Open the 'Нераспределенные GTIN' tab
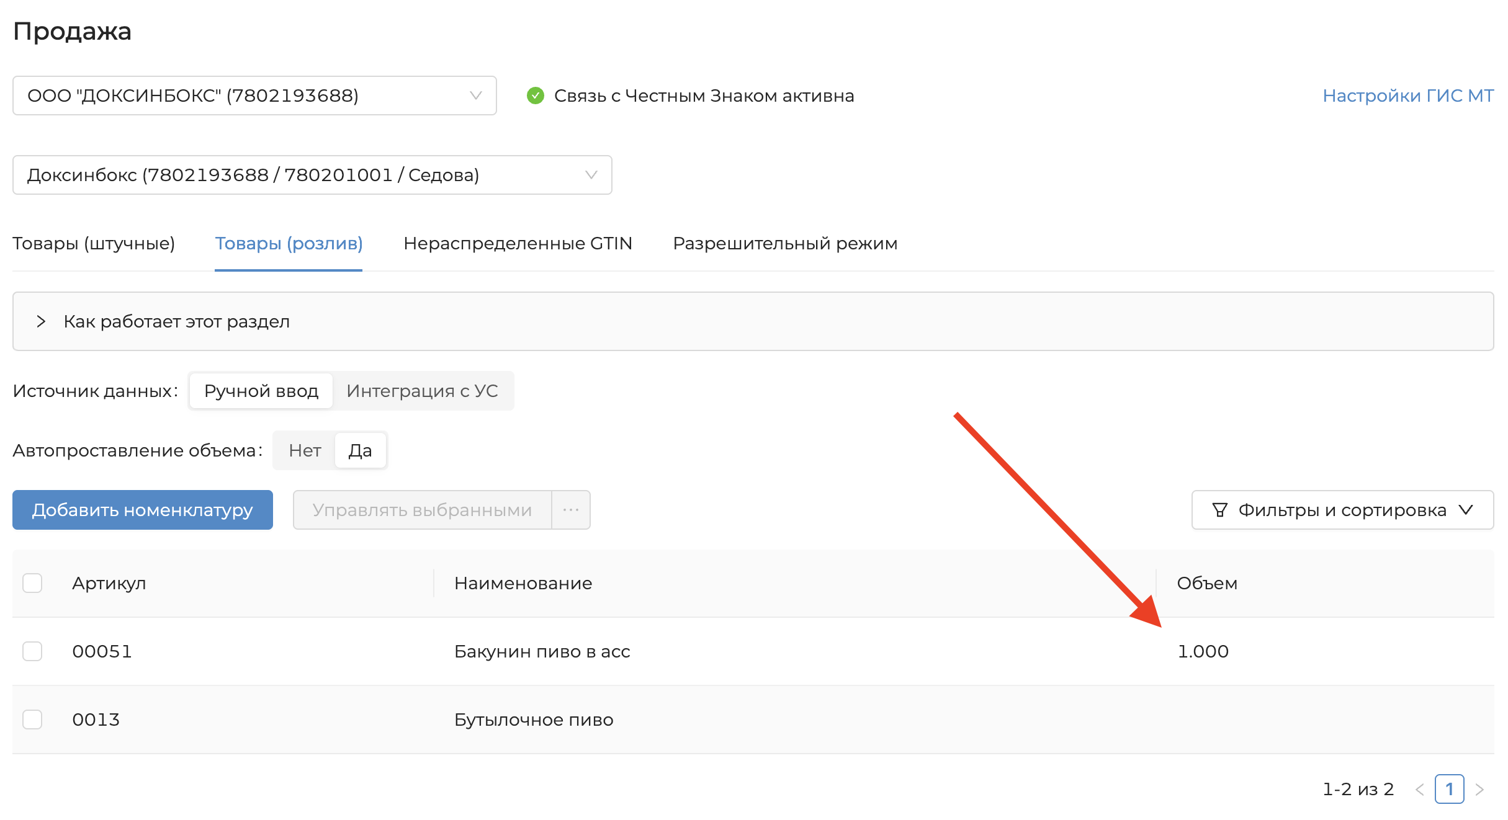The image size is (1508, 820). pyautogui.click(x=518, y=243)
